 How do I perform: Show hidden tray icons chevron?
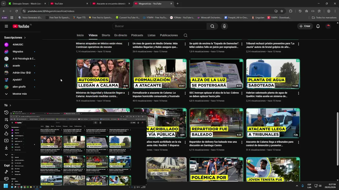pos(296,186)
